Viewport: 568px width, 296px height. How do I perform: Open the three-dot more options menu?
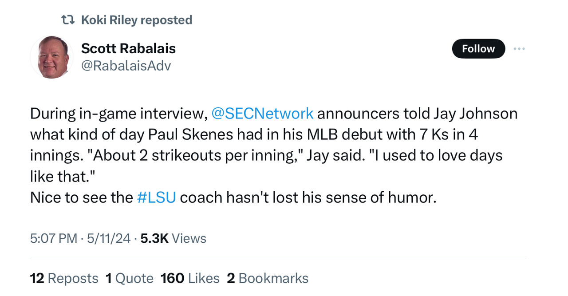519,49
